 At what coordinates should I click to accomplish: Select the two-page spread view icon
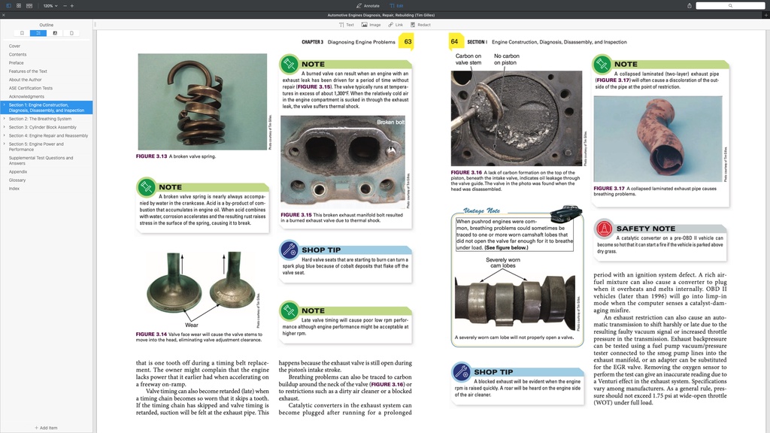(x=29, y=6)
